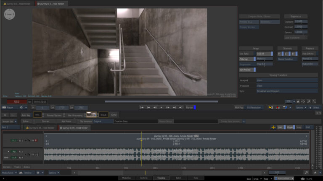This screenshot has width=323, height=181.
Task: Expand the Sync Broadcast and Viewport dropdown
Action: (x=287, y=91)
